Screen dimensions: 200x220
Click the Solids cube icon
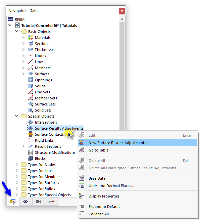pyautogui.click(x=31, y=86)
